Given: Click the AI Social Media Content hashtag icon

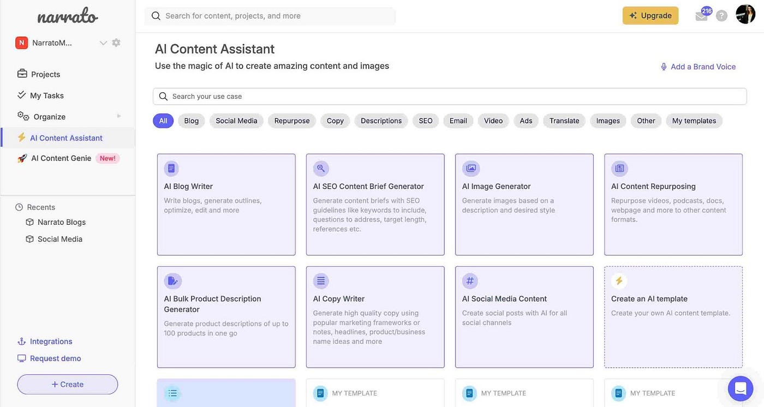Looking at the screenshot, I should point(469,281).
